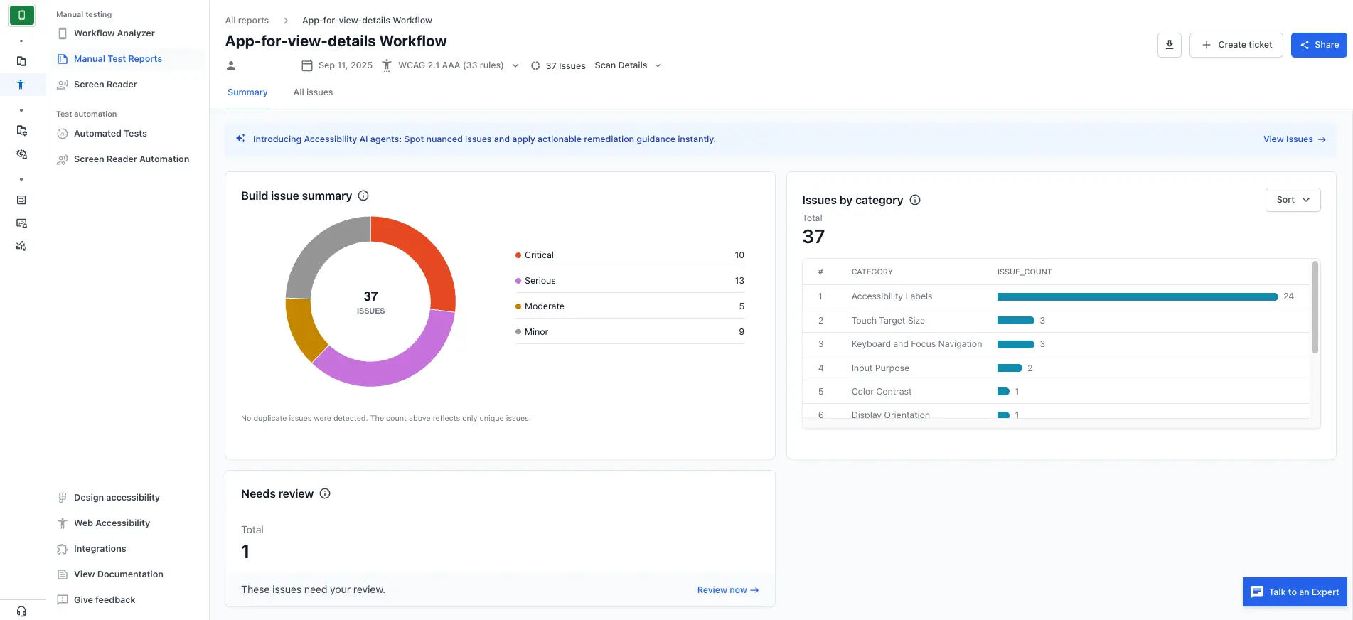The height and width of the screenshot is (620, 1353).
Task: Open the Screen Reader sidebar item
Action: pos(105,85)
